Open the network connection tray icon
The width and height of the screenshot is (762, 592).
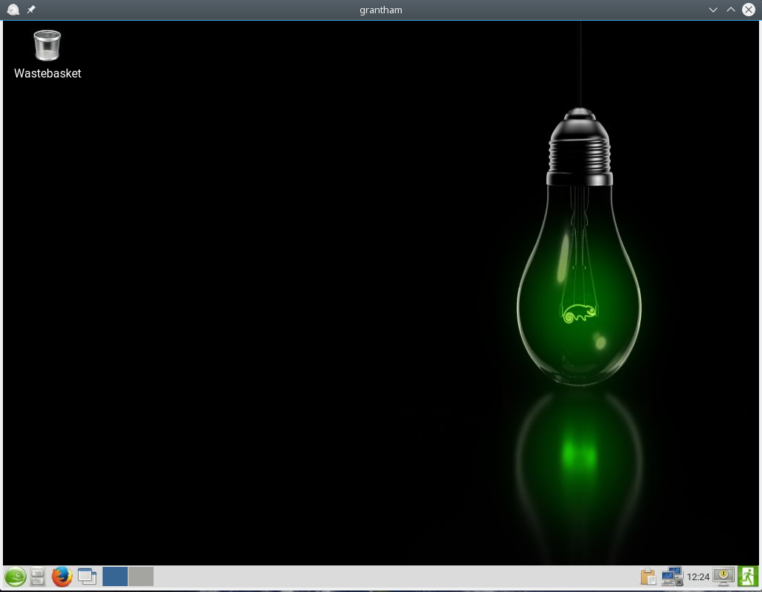pyautogui.click(x=672, y=577)
